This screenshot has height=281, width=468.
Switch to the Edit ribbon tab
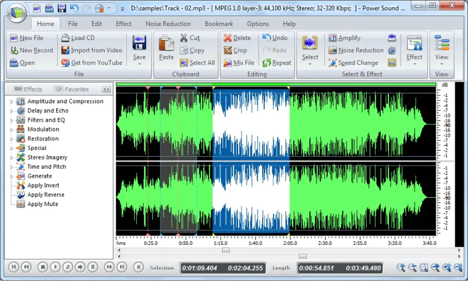coord(96,24)
